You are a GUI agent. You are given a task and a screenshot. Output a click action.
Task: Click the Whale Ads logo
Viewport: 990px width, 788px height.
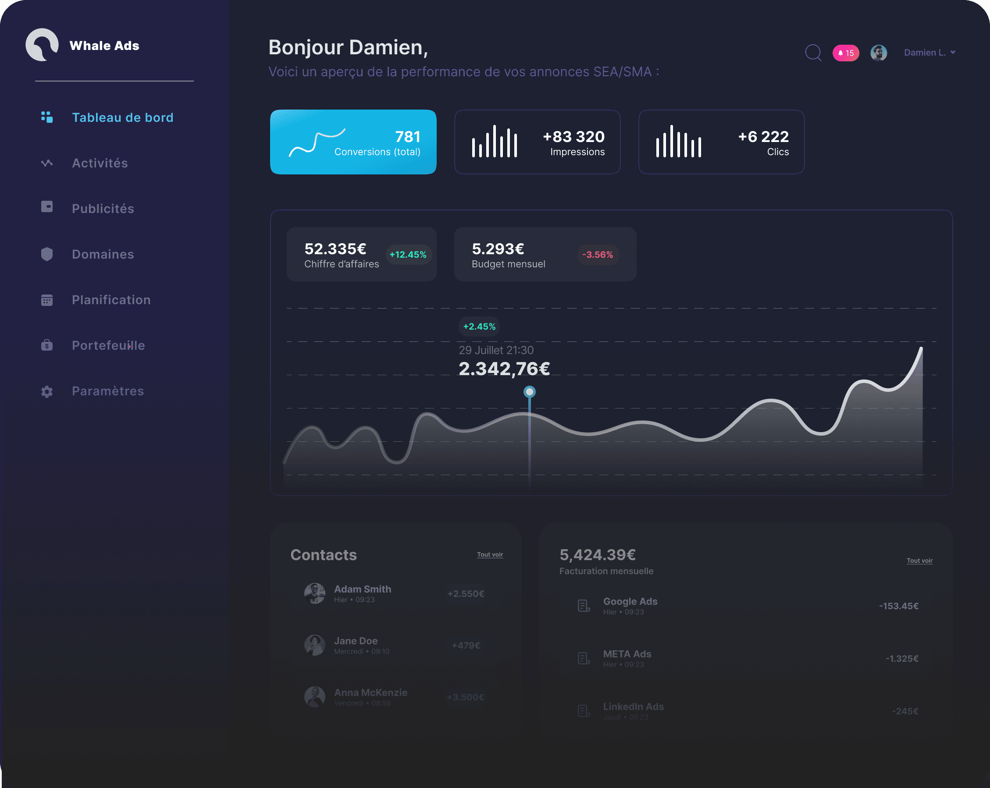[42, 45]
